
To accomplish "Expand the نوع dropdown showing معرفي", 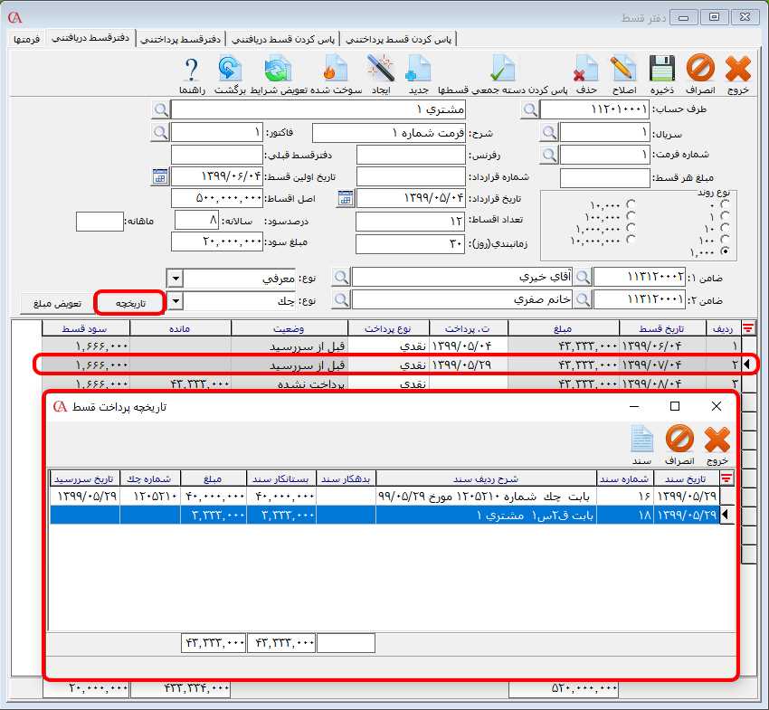I will (x=176, y=278).
